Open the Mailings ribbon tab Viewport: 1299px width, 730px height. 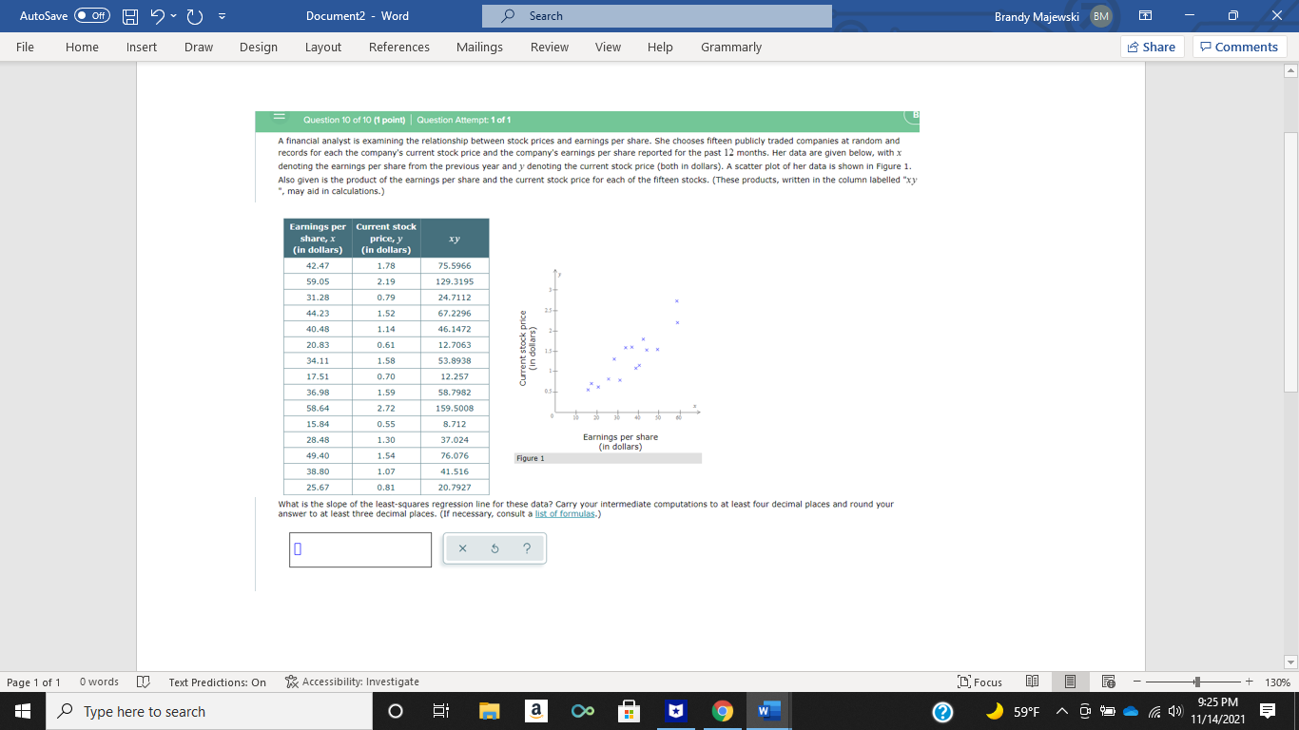tap(479, 47)
